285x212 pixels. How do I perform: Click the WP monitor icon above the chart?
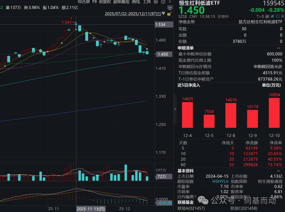pyautogui.click(x=170, y=8)
